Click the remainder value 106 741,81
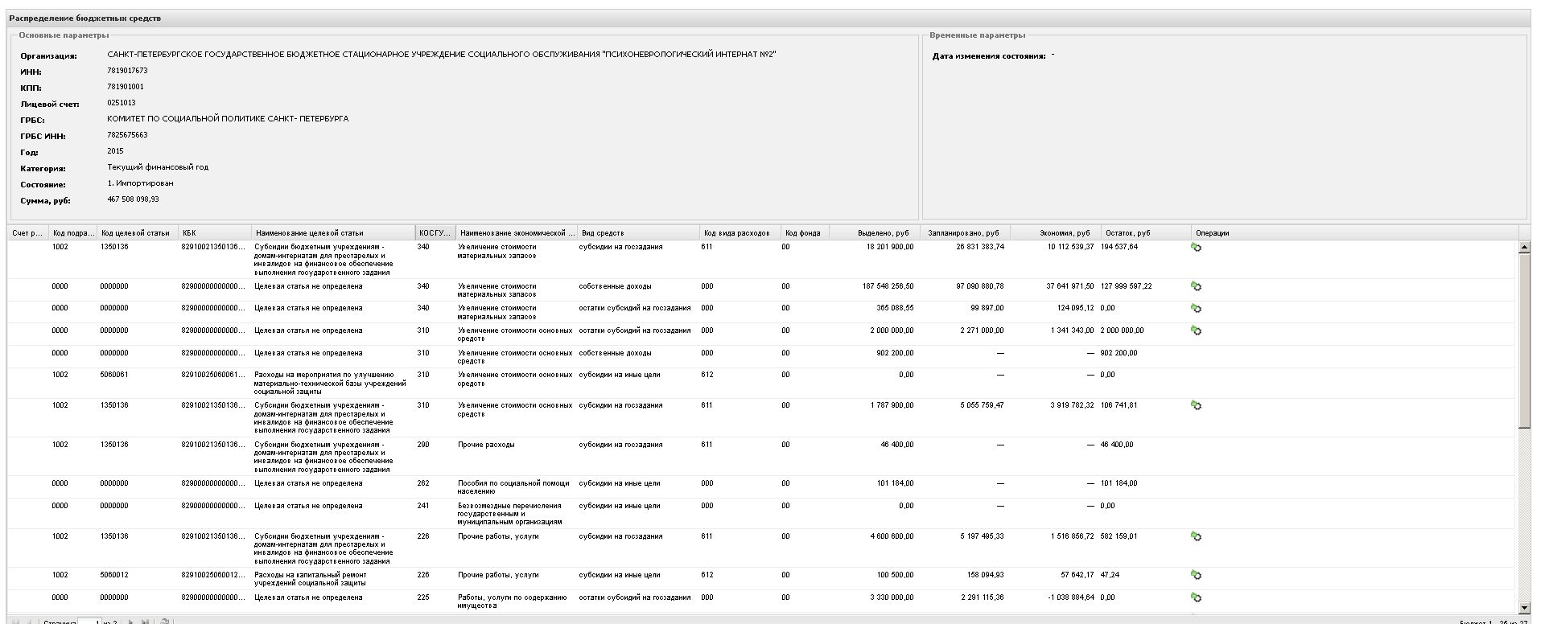The image size is (1541, 624). tap(1119, 405)
